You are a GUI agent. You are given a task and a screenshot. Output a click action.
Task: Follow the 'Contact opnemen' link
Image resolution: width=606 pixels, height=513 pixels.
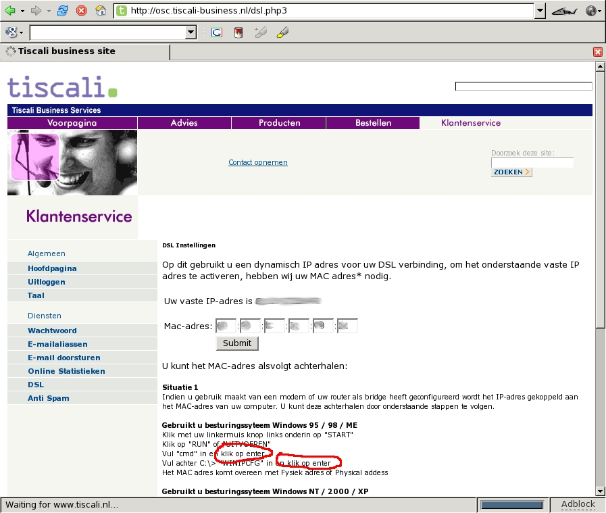pyautogui.click(x=258, y=162)
